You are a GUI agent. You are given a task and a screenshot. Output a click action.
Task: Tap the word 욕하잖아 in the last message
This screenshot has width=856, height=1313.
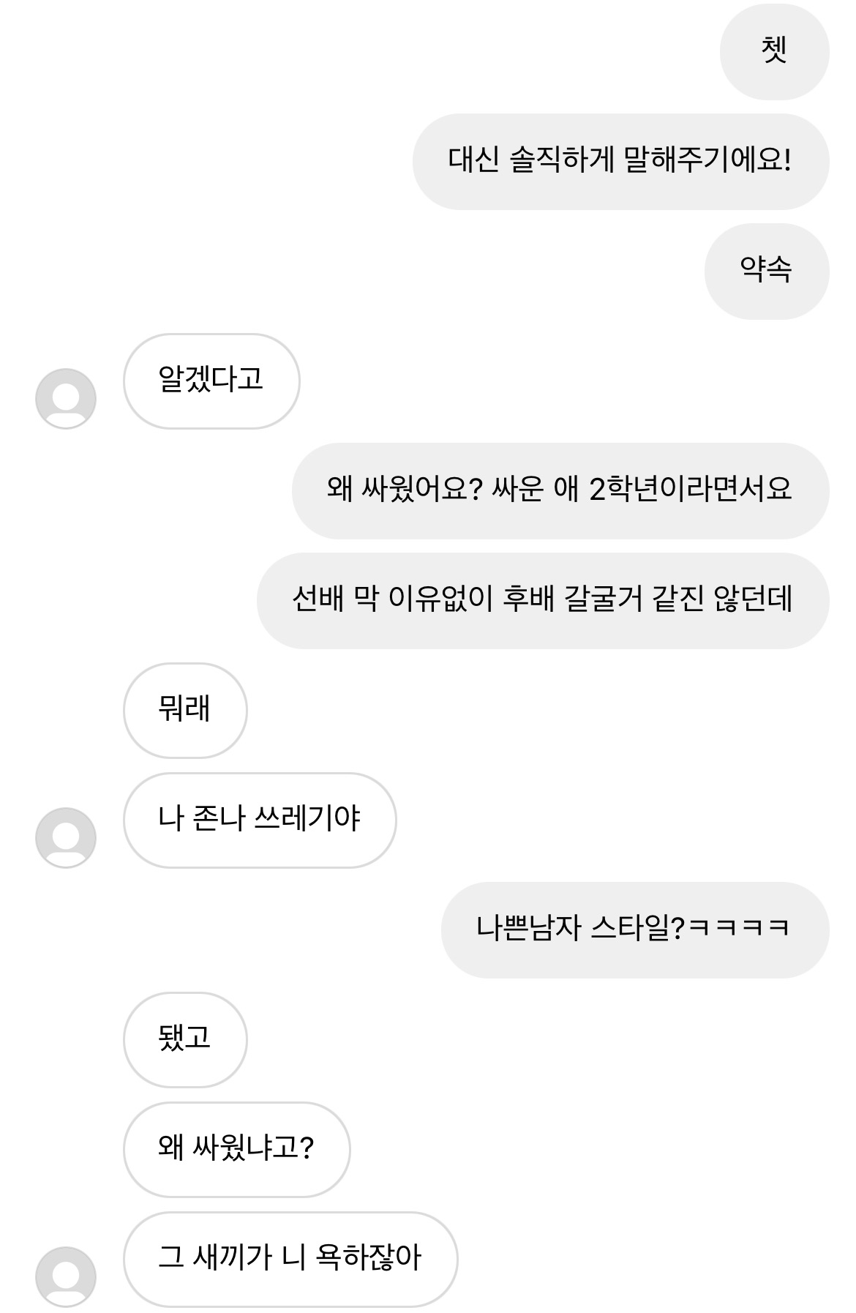(368, 1259)
